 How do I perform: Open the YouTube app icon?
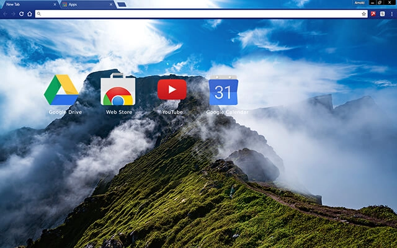(172, 89)
